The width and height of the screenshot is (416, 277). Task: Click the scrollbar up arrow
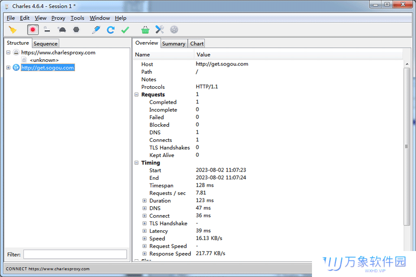(x=407, y=64)
